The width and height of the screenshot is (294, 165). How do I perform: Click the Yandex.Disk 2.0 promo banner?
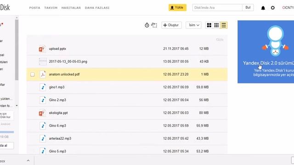(x=266, y=52)
